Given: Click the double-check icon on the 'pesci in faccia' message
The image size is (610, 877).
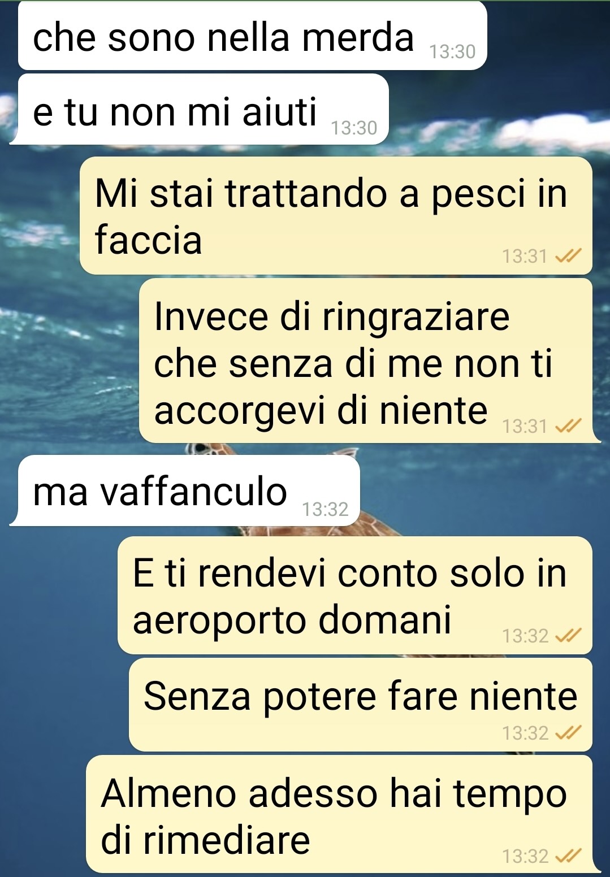Looking at the screenshot, I should tap(568, 257).
